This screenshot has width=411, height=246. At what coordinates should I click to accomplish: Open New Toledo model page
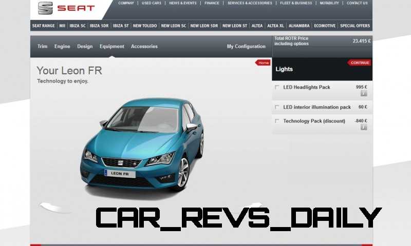point(145,26)
